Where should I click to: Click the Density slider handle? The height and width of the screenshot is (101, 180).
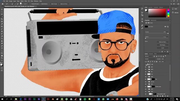click(168, 33)
